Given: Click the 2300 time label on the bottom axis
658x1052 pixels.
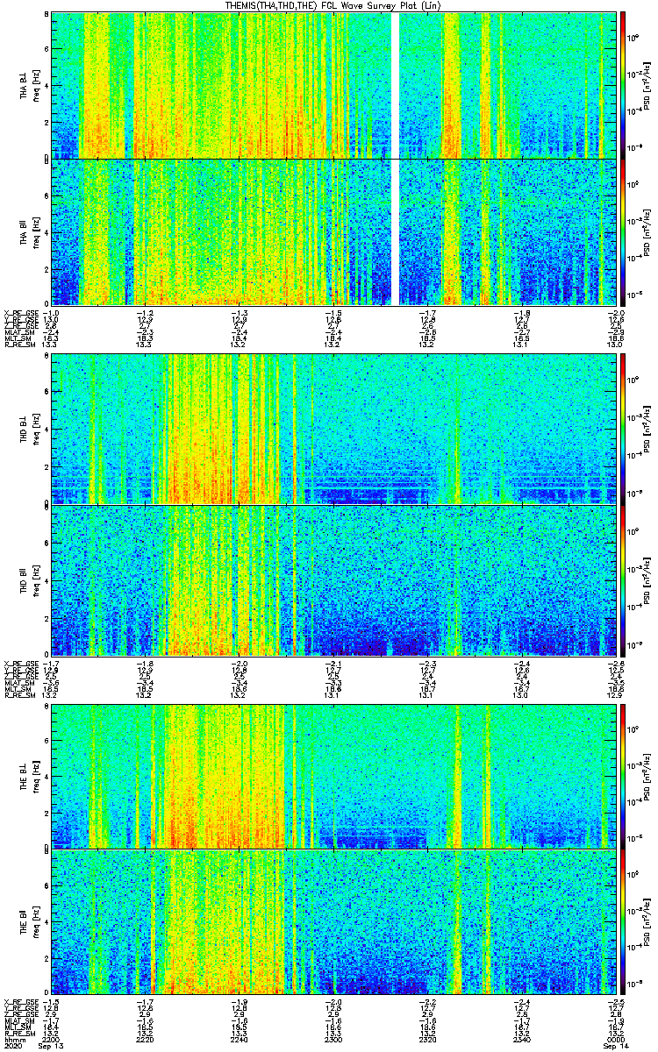Looking at the screenshot, I should pyautogui.click(x=333, y=1038).
